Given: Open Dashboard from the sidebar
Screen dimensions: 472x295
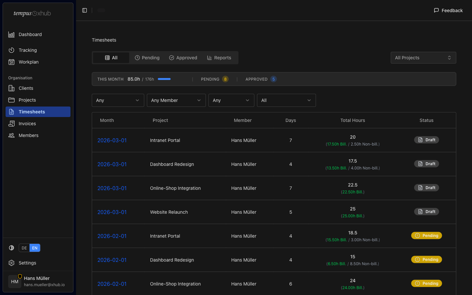Looking at the screenshot, I should tap(30, 34).
